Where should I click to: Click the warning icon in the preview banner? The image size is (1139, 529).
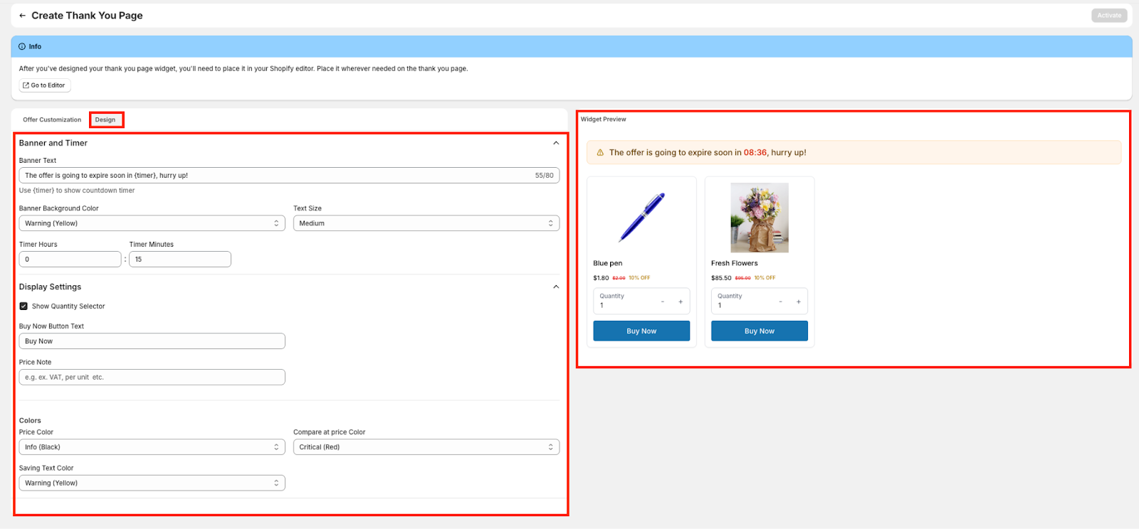[600, 153]
